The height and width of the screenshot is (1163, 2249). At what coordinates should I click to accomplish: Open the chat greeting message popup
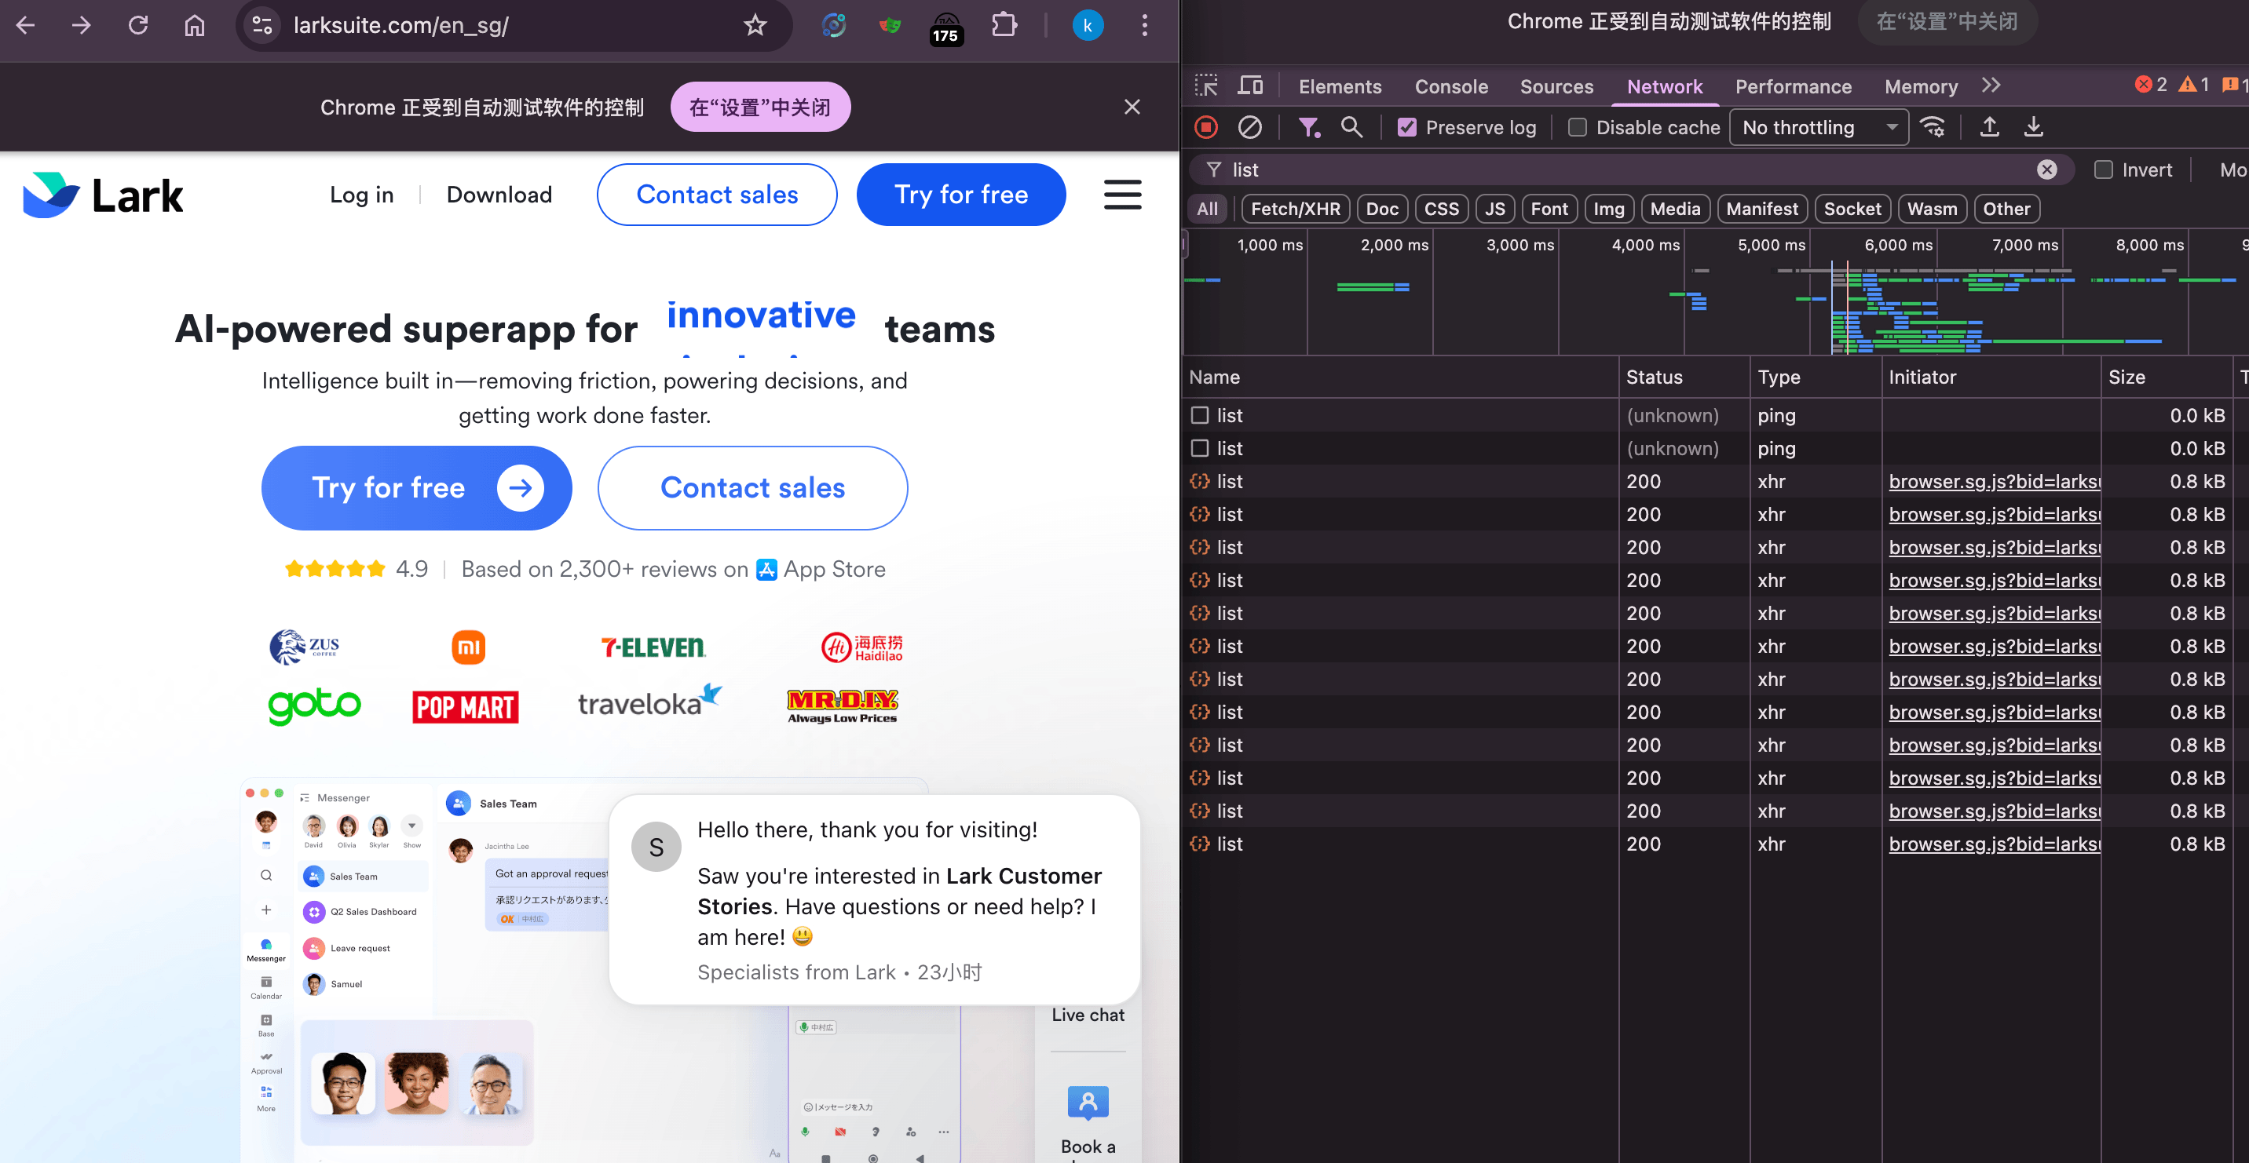pyautogui.click(x=874, y=899)
